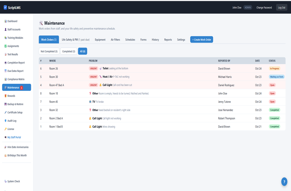Filter by Completed work orders

(x=69, y=51)
